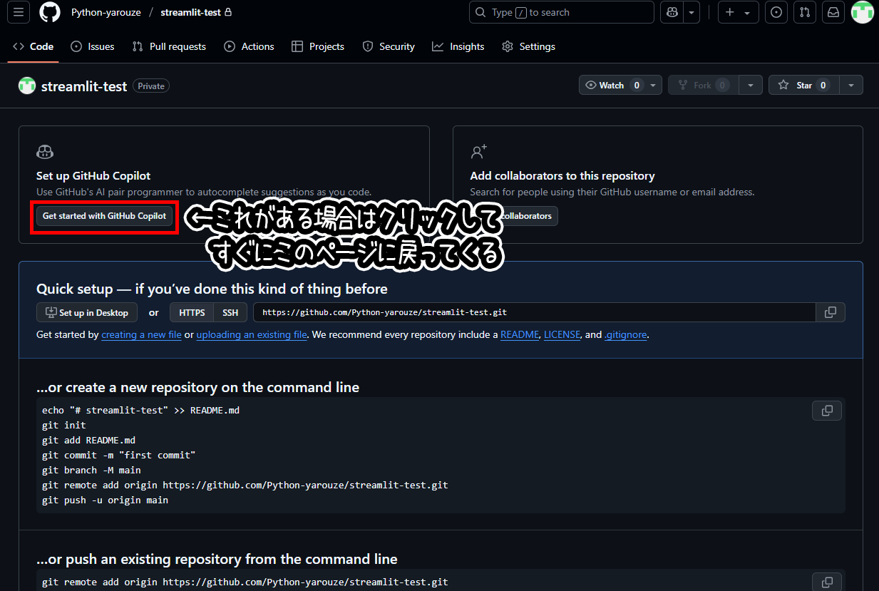Copy the create new repository commands
Screen dimensions: 879x591
click(827, 411)
